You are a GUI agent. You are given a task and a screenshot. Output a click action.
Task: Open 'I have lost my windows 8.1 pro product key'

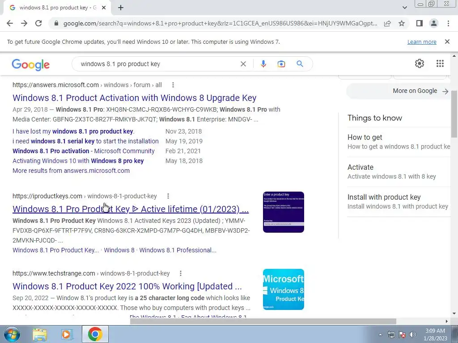73,131
